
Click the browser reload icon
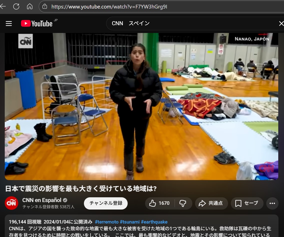(x=16, y=6)
